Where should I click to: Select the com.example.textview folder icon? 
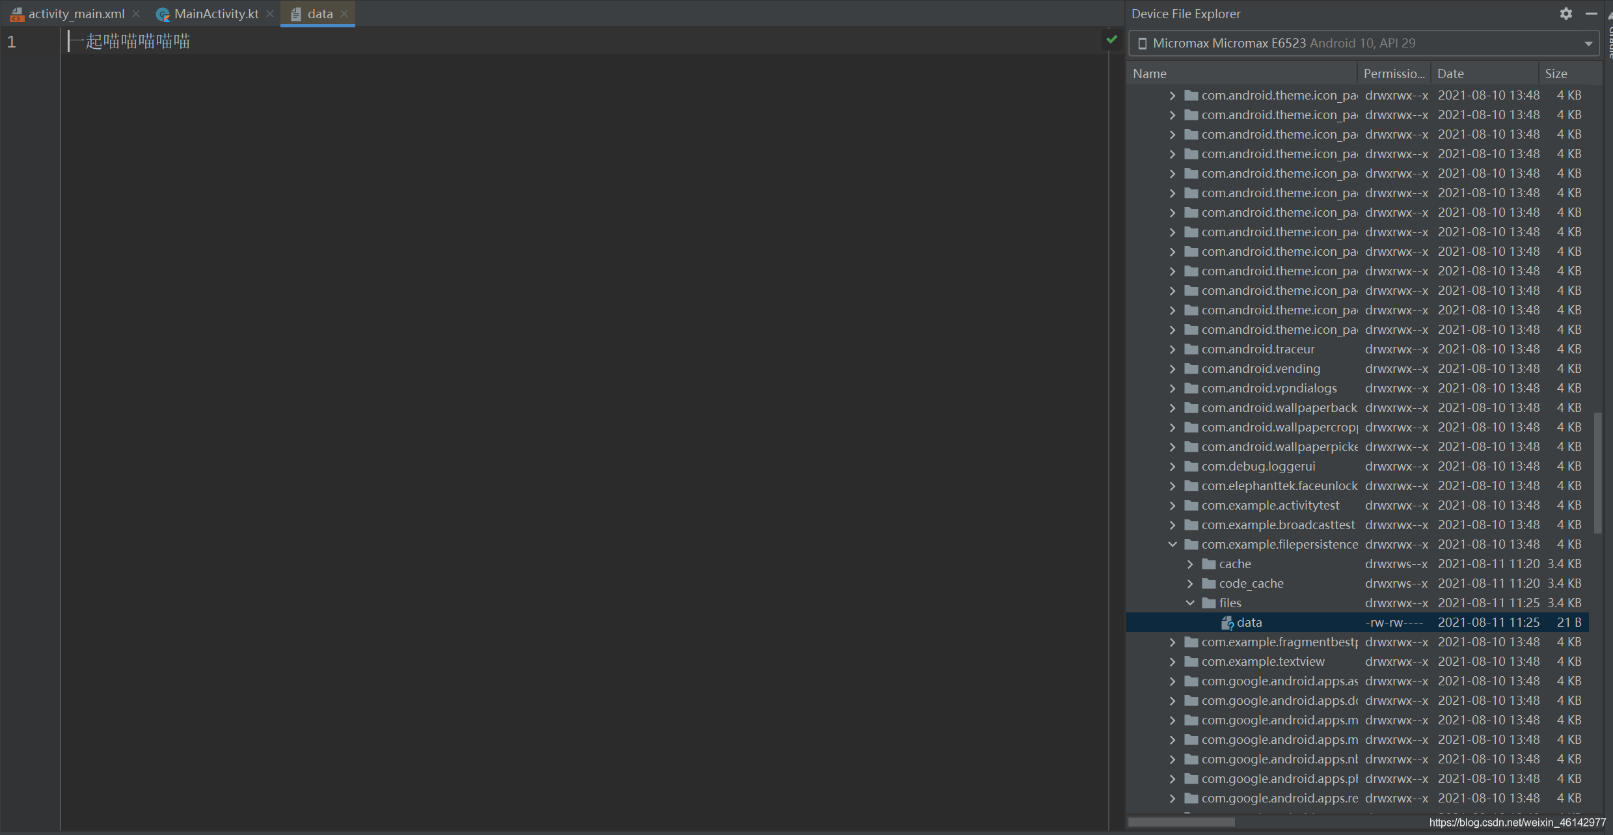click(x=1191, y=662)
